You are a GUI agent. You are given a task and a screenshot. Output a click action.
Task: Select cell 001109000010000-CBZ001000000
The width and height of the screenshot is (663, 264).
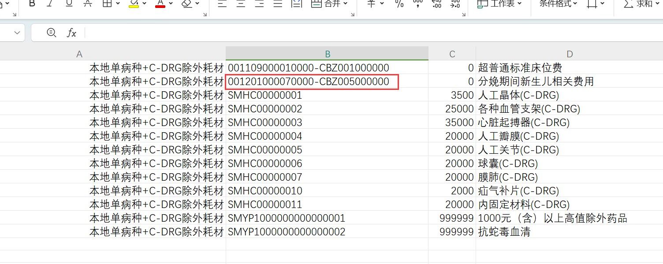pos(327,68)
